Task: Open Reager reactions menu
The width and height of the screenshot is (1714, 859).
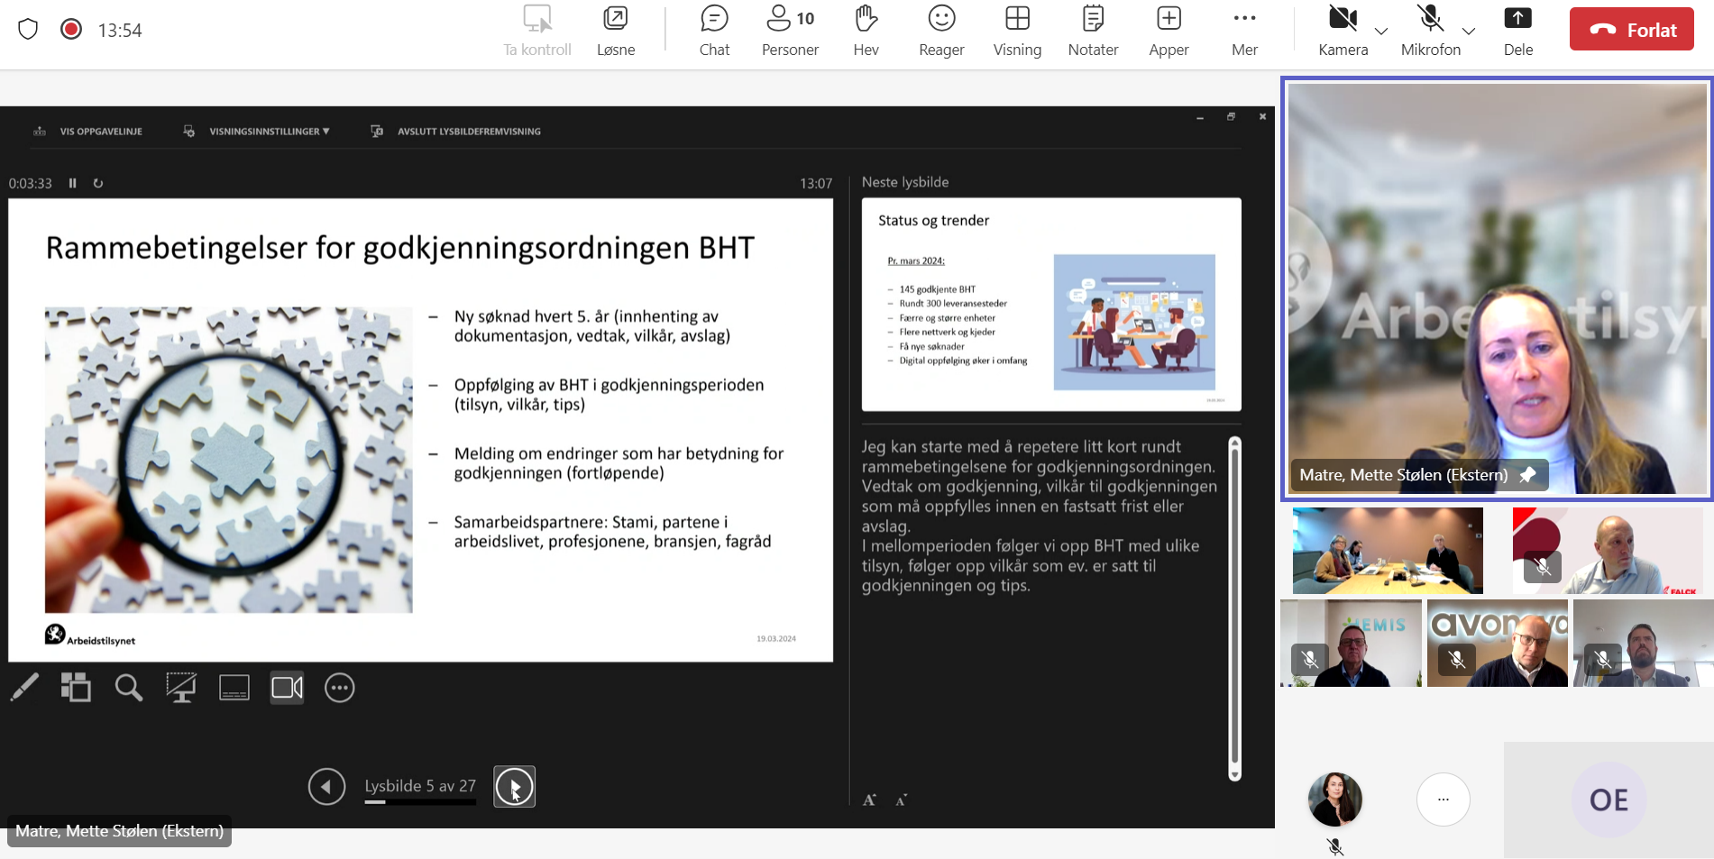Action: (x=941, y=31)
